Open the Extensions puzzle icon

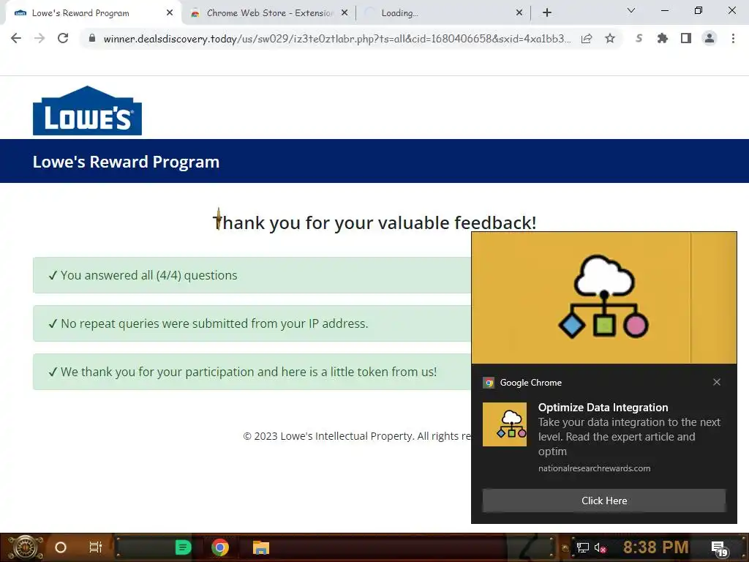click(663, 38)
